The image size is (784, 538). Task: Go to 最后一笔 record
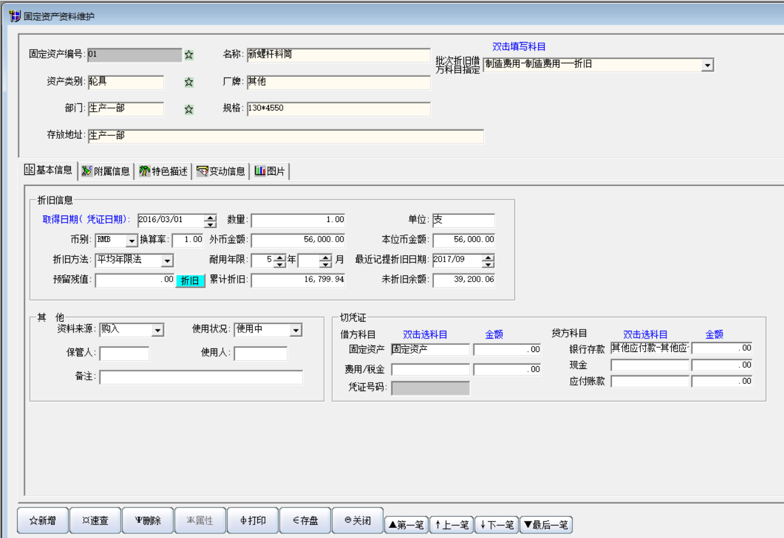click(x=546, y=524)
